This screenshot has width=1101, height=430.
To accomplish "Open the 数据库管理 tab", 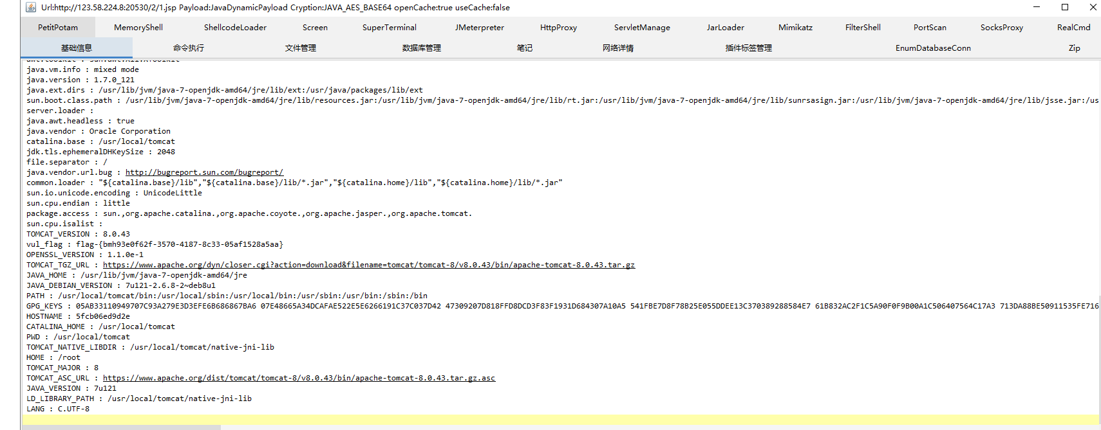I will (422, 48).
